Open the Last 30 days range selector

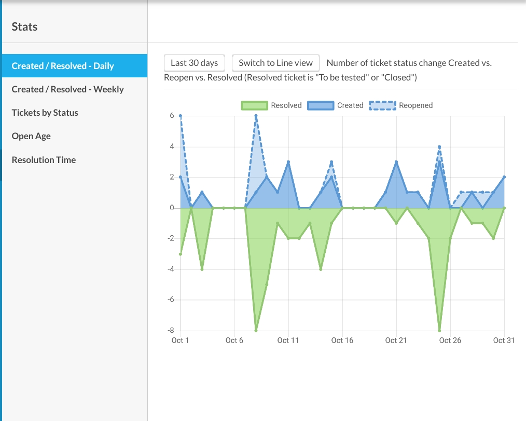click(195, 63)
